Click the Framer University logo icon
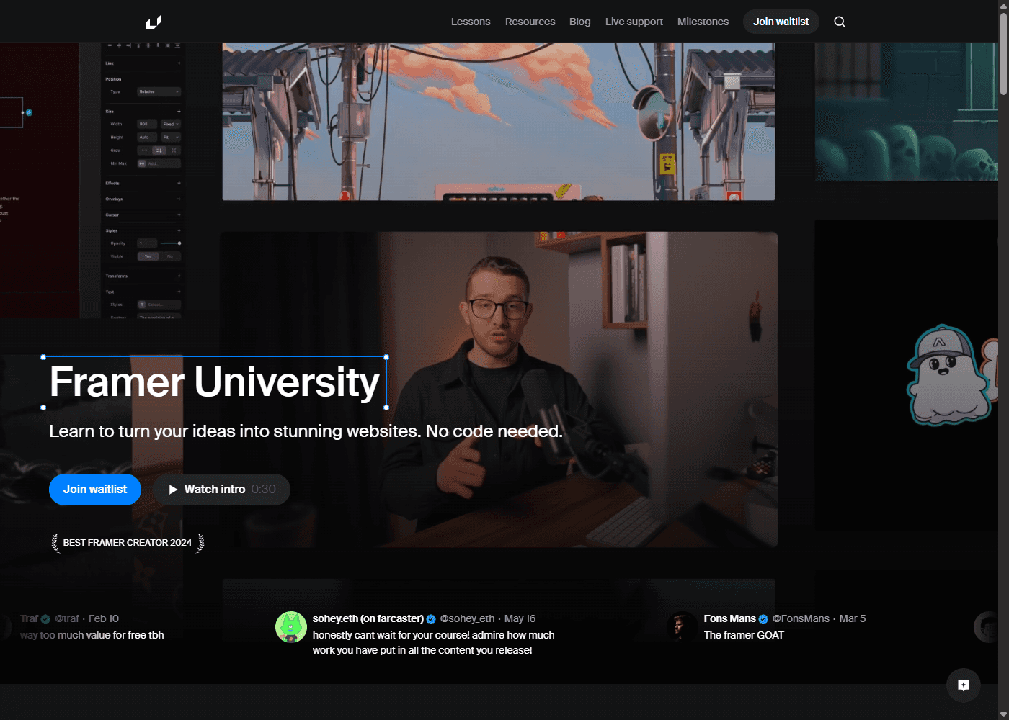Image resolution: width=1009 pixels, height=720 pixels. pos(154,22)
